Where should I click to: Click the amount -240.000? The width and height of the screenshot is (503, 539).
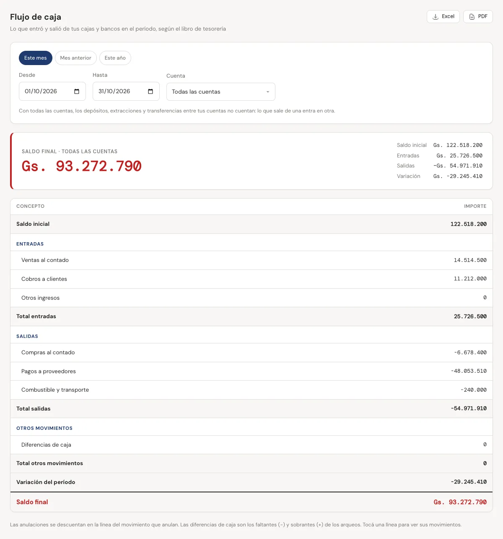[474, 390]
